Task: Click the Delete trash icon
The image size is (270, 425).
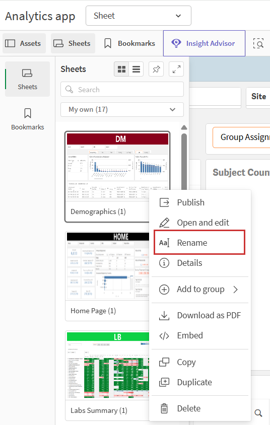Action: point(164,408)
